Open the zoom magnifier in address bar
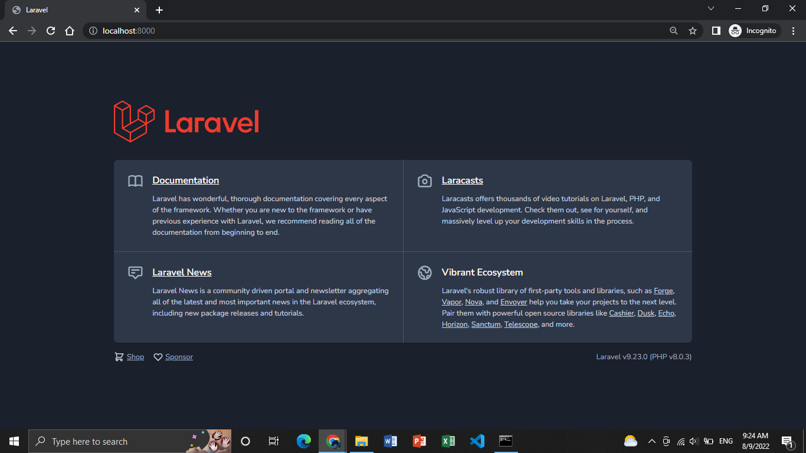806x453 pixels. [674, 31]
